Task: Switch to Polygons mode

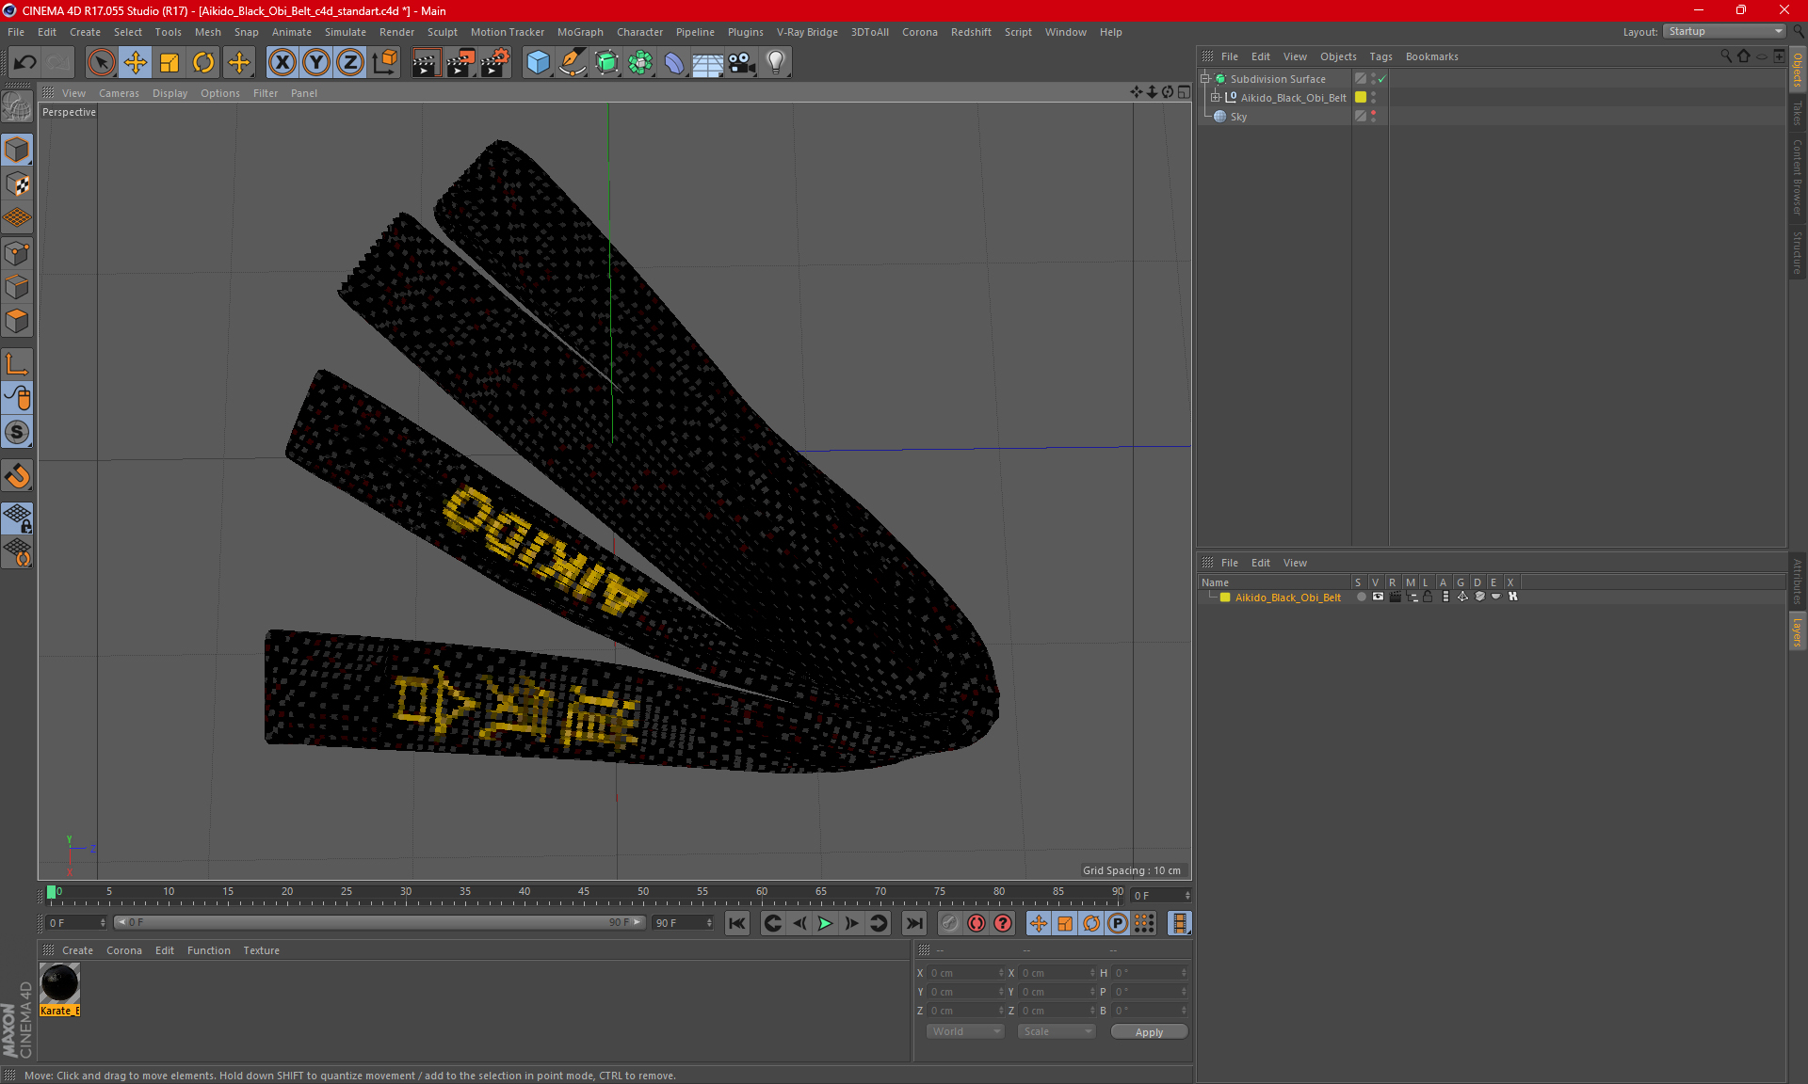Action: 17,321
